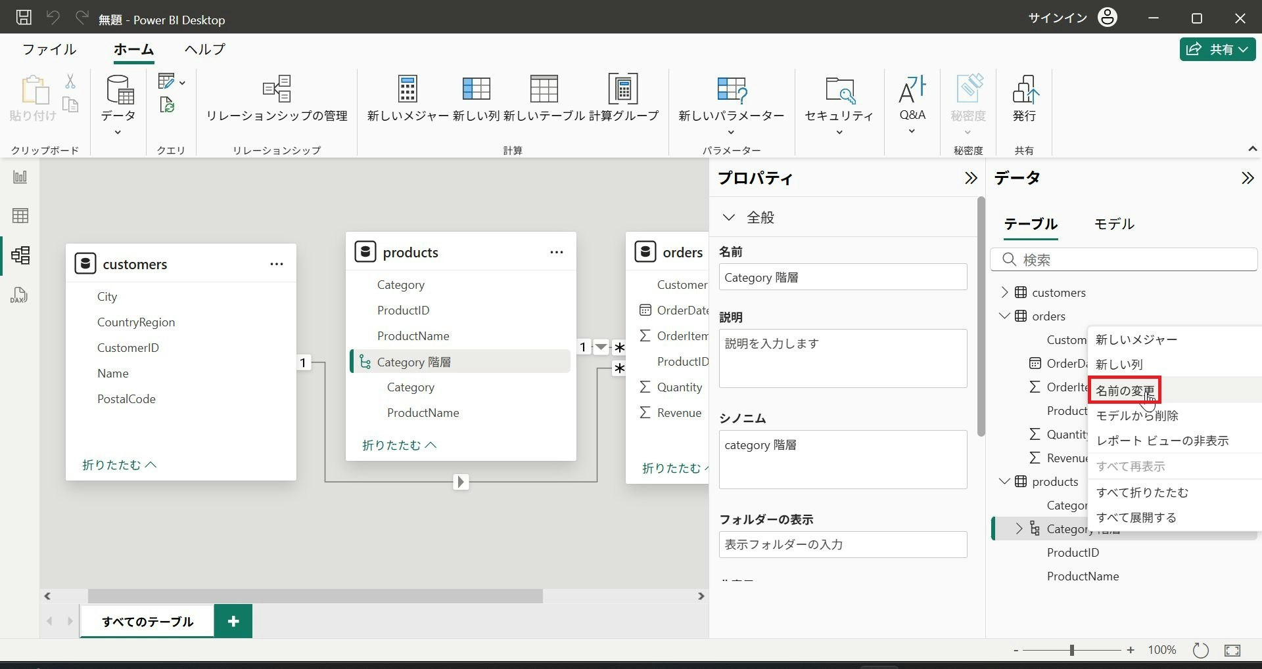Click the Name (名前) field in Properties

click(x=843, y=277)
